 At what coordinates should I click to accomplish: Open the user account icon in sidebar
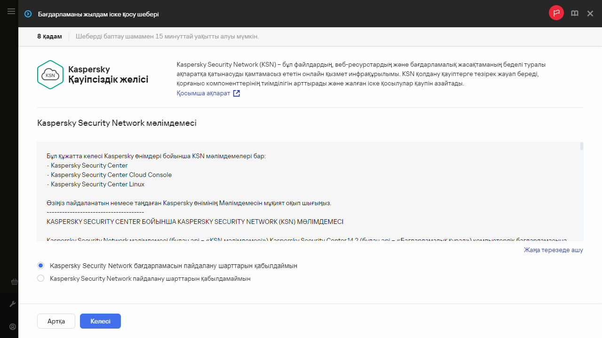coord(13,327)
